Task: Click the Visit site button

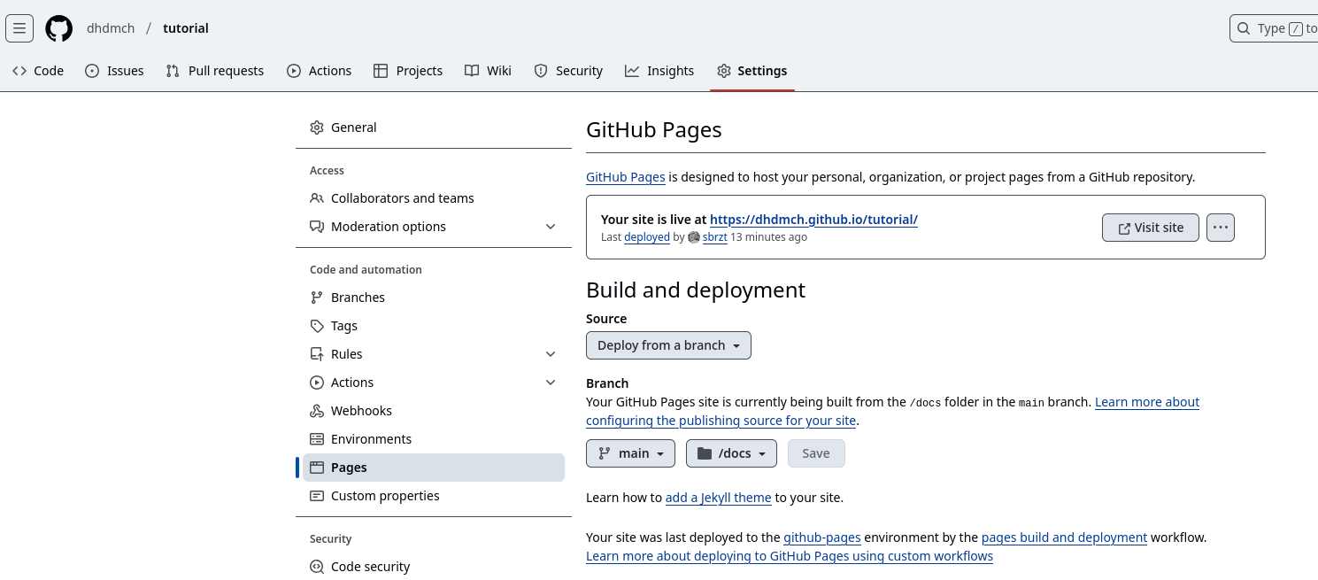Action: tap(1150, 228)
